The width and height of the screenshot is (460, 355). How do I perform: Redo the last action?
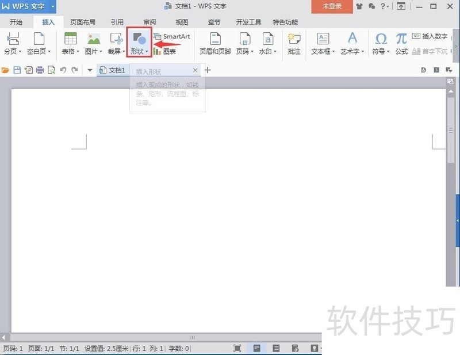75,70
